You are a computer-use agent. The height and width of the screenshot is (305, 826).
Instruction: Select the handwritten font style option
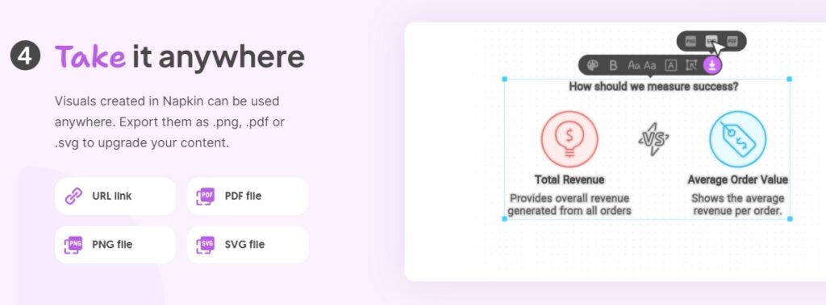pyautogui.click(x=633, y=65)
